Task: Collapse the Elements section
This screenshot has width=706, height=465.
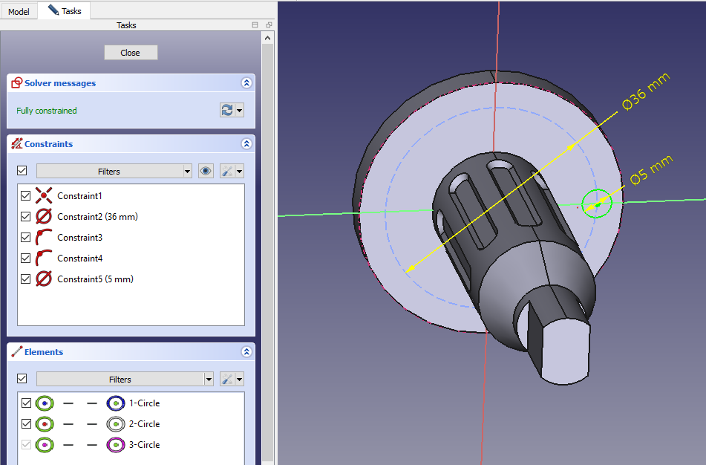Action: tap(246, 352)
